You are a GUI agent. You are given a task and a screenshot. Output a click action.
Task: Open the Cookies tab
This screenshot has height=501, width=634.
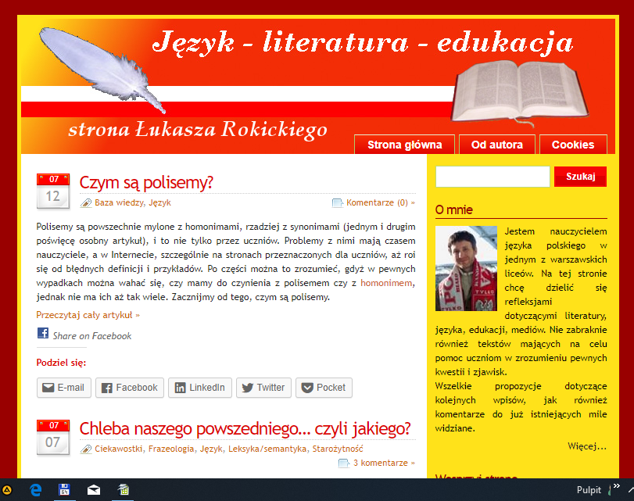tap(572, 145)
